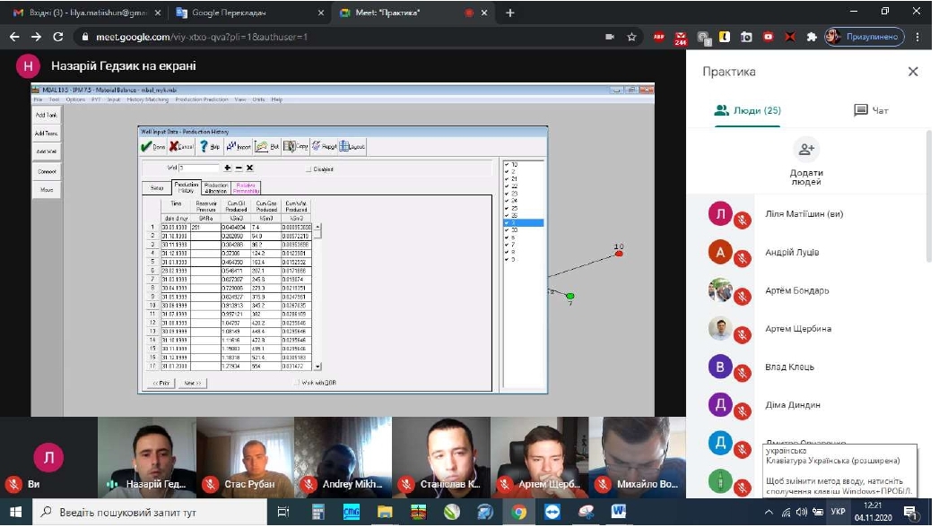Click Layout icon in MBAL dialog toolbar

[x=352, y=147]
